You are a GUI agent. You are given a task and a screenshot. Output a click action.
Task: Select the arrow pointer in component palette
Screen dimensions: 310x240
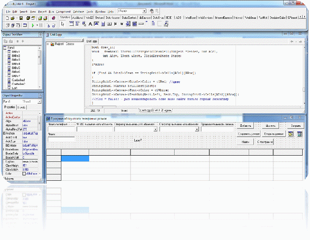click(x=62, y=24)
